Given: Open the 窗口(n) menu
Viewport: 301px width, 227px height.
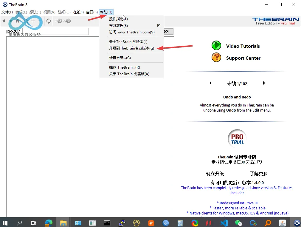Looking at the screenshot, I should [x=92, y=12].
